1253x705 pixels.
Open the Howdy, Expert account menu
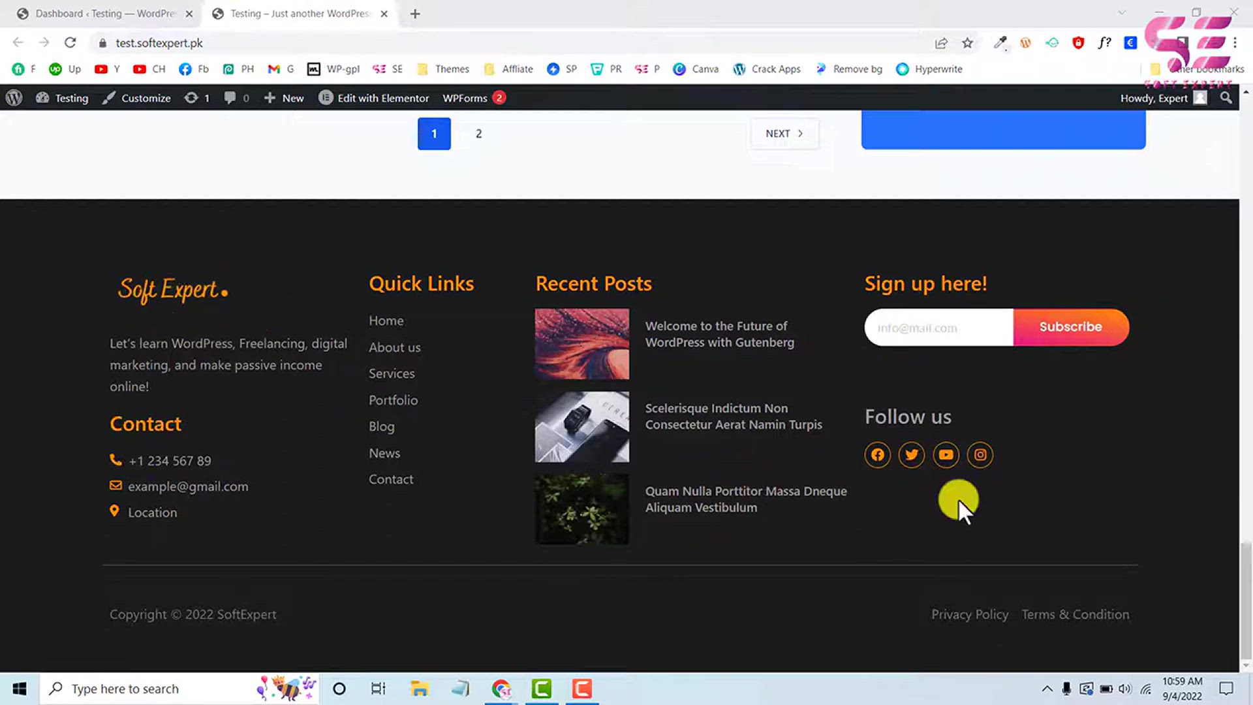[1164, 98]
